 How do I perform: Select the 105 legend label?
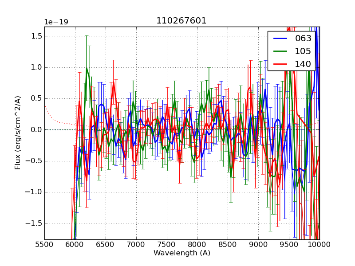click(x=303, y=51)
